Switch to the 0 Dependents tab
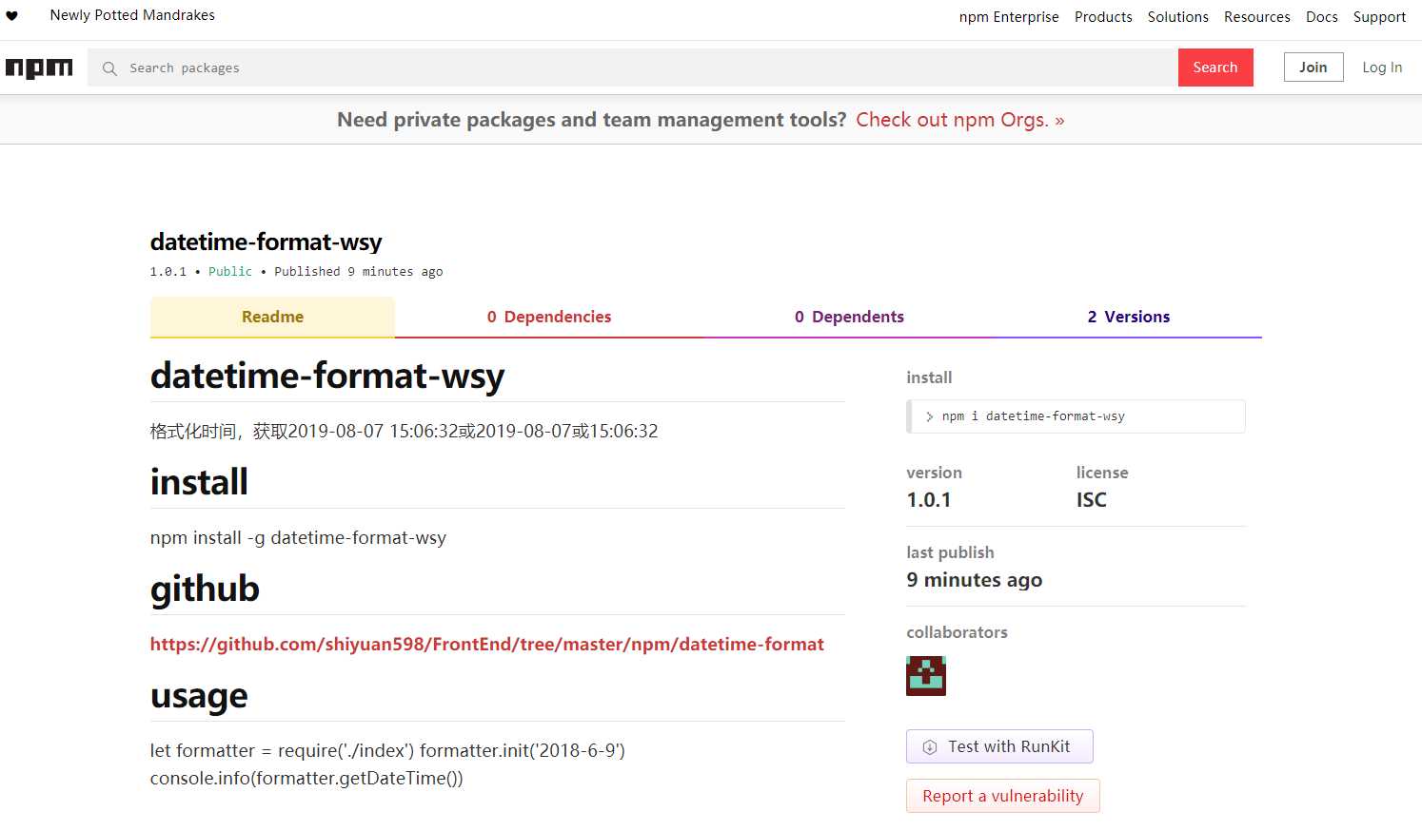The height and width of the screenshot is (831, 1422). [x=849, y=317]
